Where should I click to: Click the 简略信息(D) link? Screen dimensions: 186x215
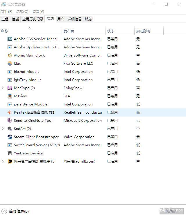tap(19, 211)
